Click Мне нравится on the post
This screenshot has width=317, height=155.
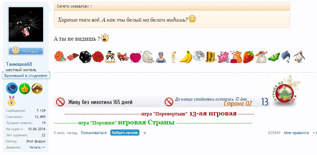pyautogui.click(x=297, y=133)
